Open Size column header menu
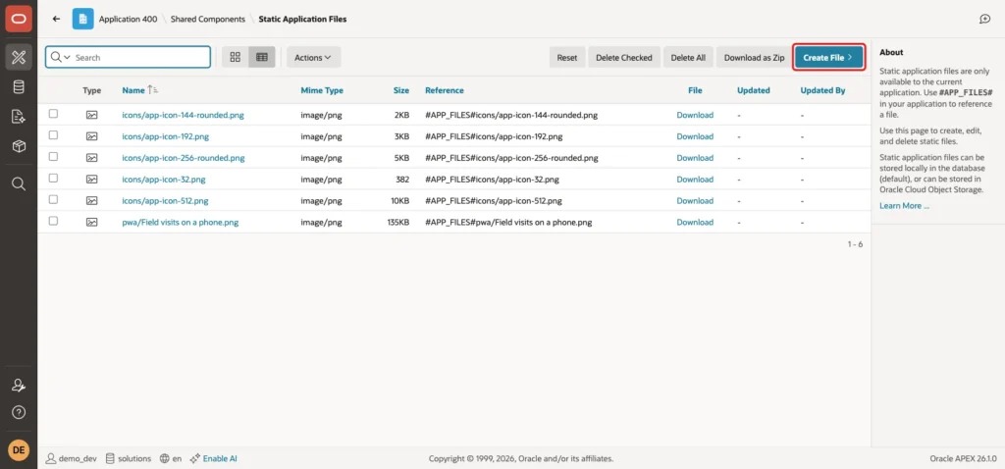The height and width of the screenshot is (469, 1005). point(401,90)
